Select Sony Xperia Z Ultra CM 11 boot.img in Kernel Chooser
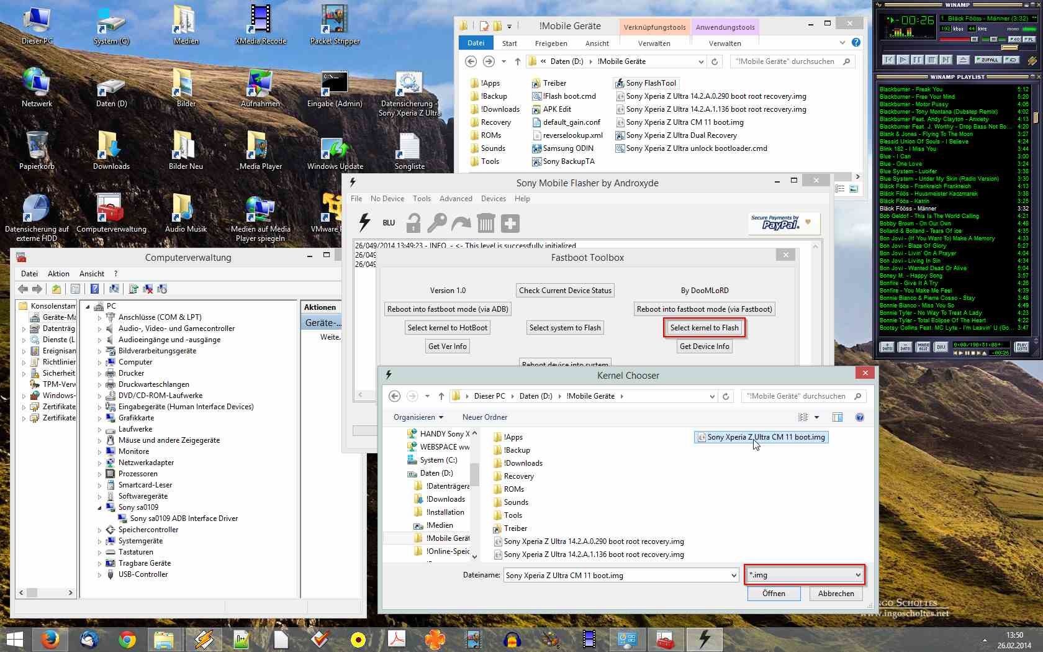Viewport: 1043px width, 652px height. pos(761,437)
